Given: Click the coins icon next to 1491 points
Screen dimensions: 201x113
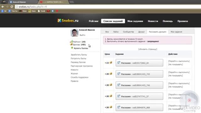Looking at the screenshot, I should [x=71, y=45].
